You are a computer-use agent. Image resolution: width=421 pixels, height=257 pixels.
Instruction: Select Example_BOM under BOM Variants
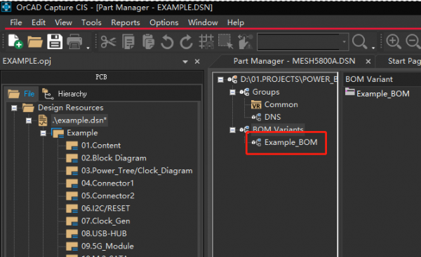(x=290, y=142)
